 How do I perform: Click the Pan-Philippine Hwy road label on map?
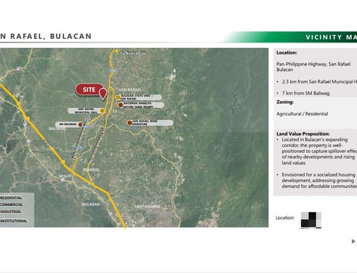(x=79, y=141)
